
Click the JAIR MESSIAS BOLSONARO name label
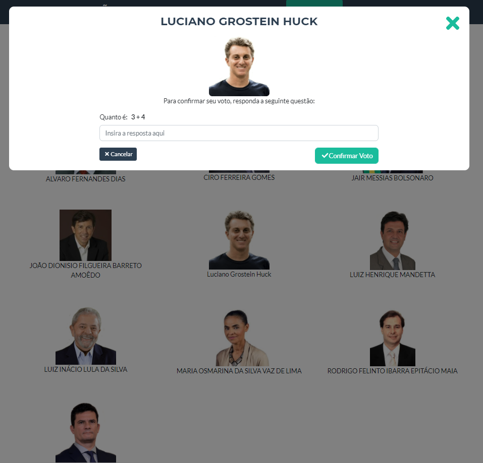click(x=393, y=178)
